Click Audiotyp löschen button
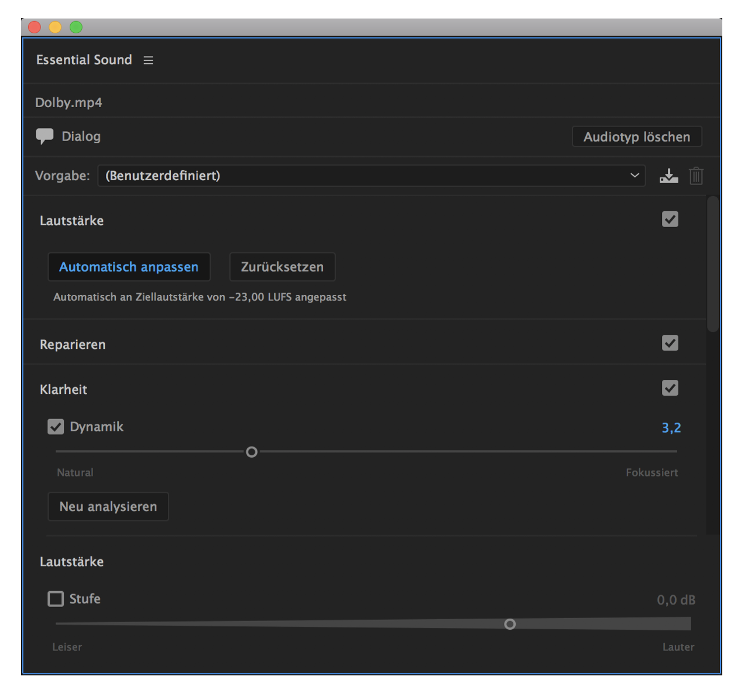The image size is (741, 693). click(636, 137)
